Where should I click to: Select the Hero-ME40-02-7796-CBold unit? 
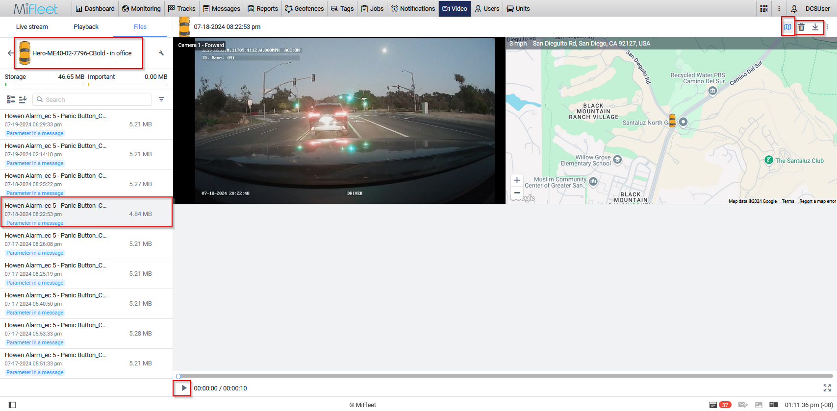click(75, 53)
